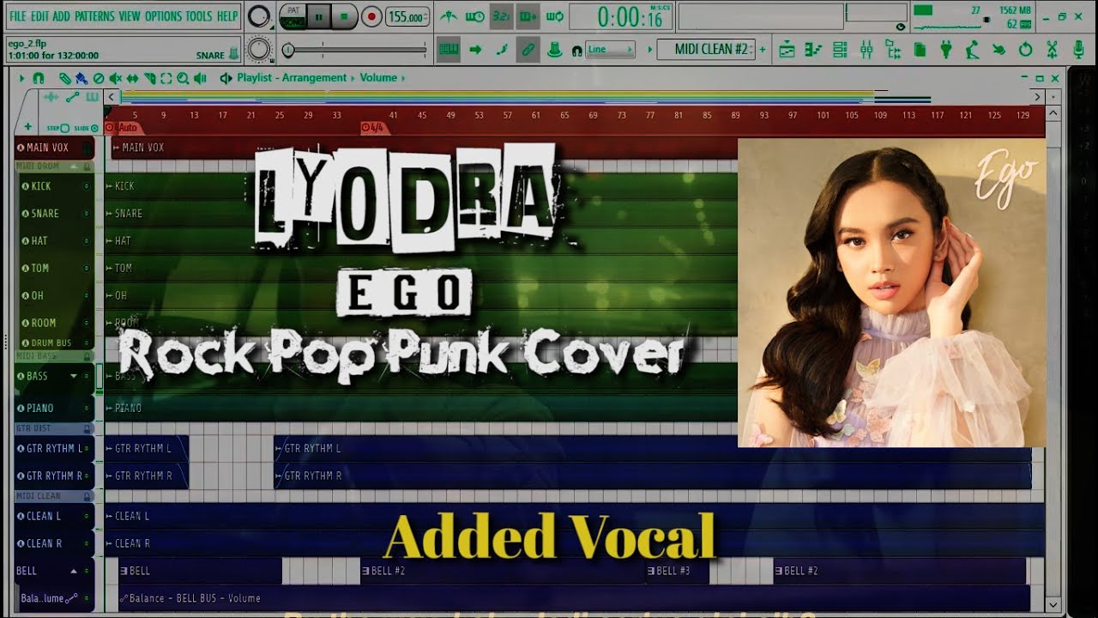Click the red record button
Viewport: 1098px width, 618px height.
click(371, 16)
